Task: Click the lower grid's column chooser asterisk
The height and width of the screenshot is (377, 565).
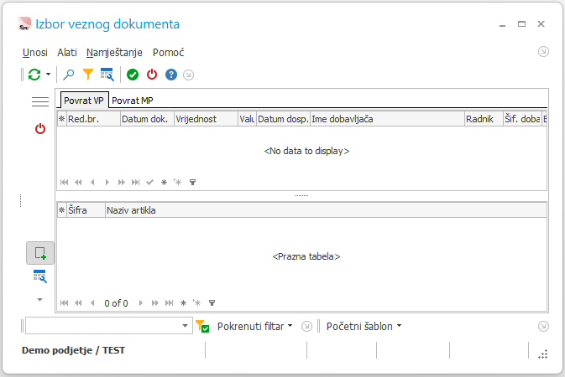Action: tap(62, 210)
